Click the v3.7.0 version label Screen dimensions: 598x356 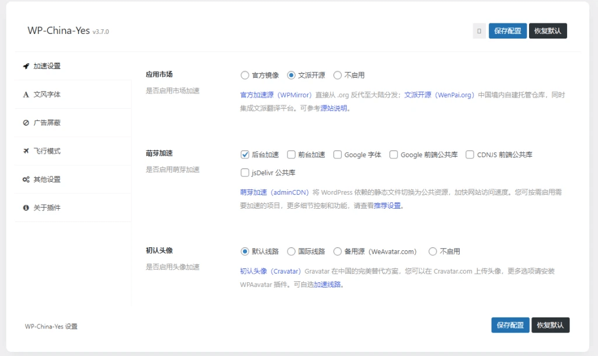coord(100,32)
